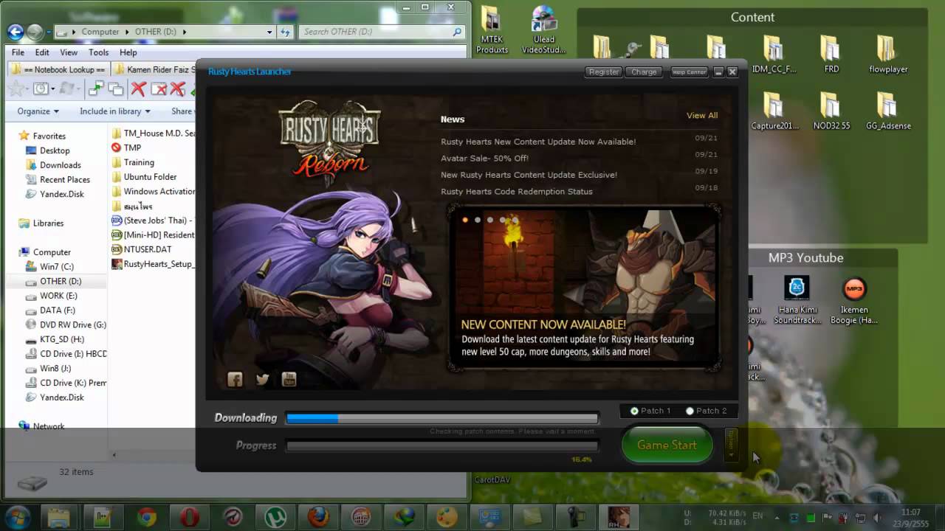The image size is (945, 531).
Task: Open the launcher's Twitter icon
Action: point(262,380)
